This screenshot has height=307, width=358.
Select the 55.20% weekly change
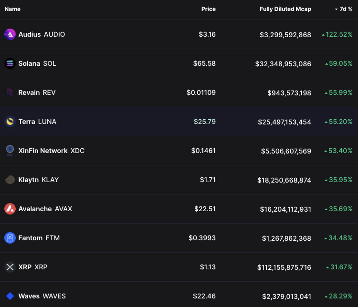tap(338, 122)
